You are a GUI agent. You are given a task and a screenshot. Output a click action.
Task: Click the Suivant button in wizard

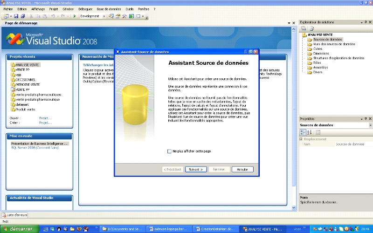coord(195,170)
